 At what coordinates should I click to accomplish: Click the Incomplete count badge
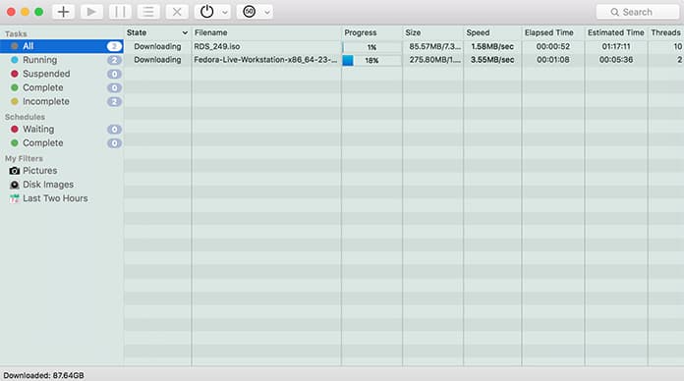tap(114, 102)
